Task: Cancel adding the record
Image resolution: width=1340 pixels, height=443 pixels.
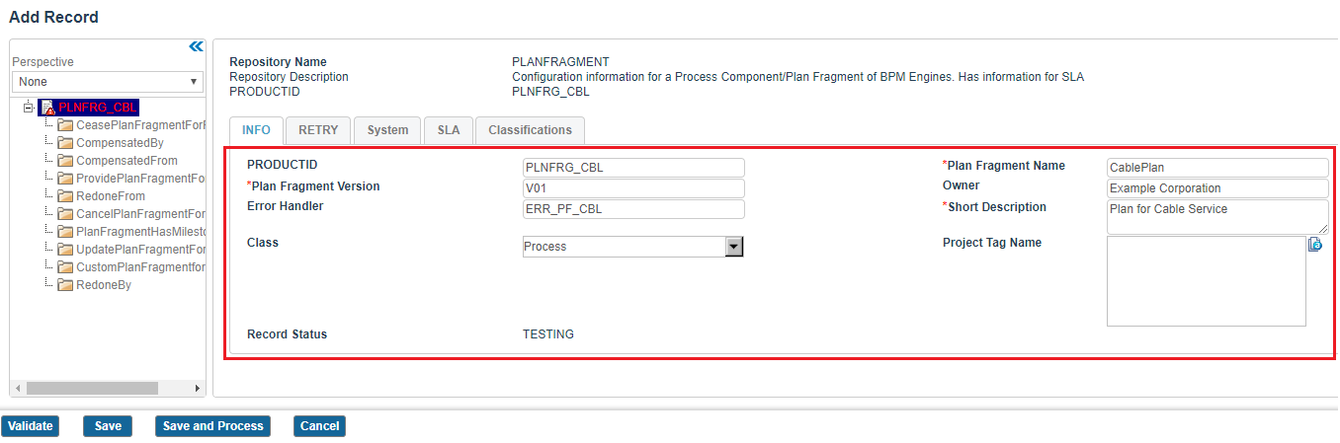Action: pos(319,426)
